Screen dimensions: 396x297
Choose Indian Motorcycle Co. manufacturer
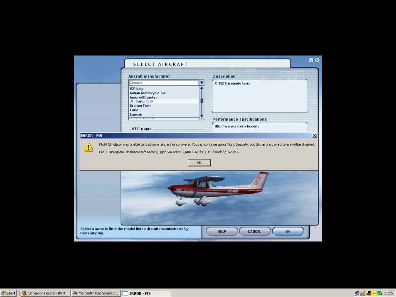tap(148, 93)
